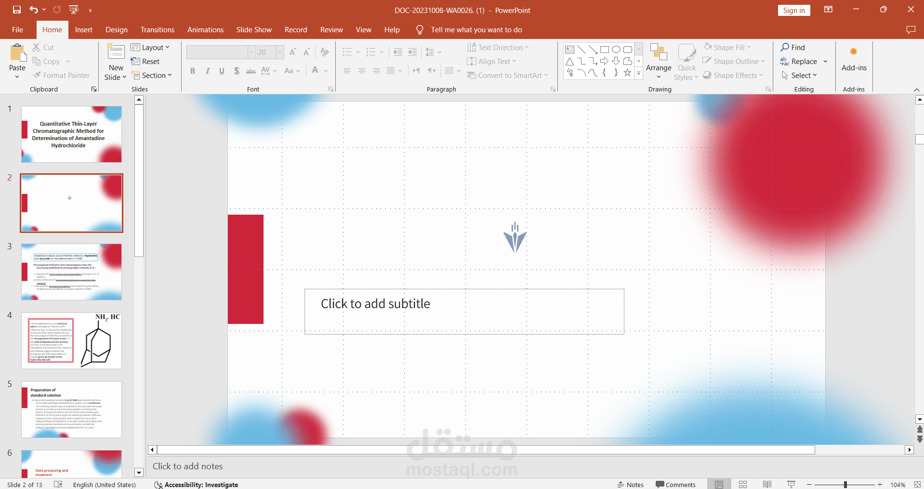Image resolution: width=924 pixels, height=489 pixels.
Task: Open the Design tab
Action: pyautogui.click(x=117, y=30)
